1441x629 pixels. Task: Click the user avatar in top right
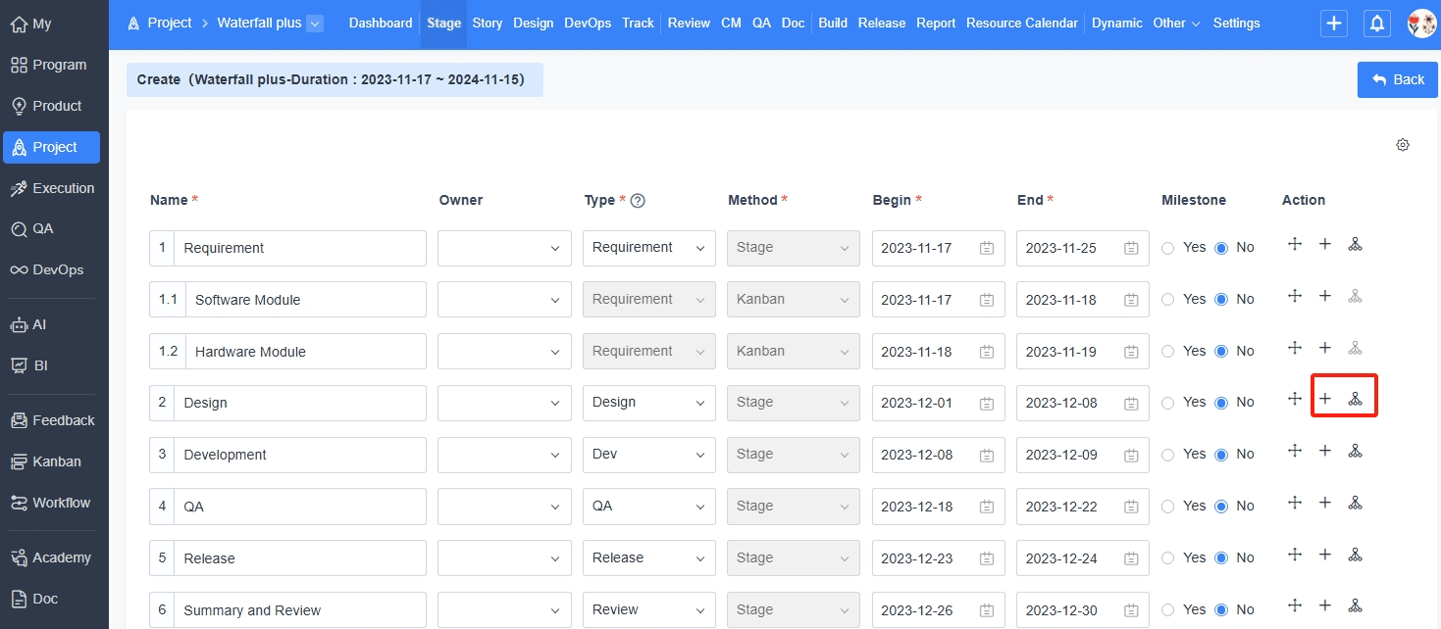coord(1421,24)
